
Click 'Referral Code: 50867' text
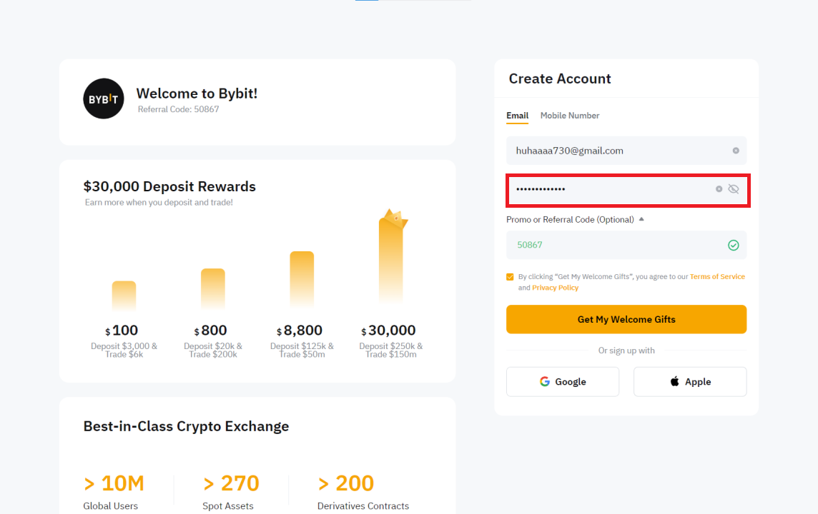[x=179, y=109]
